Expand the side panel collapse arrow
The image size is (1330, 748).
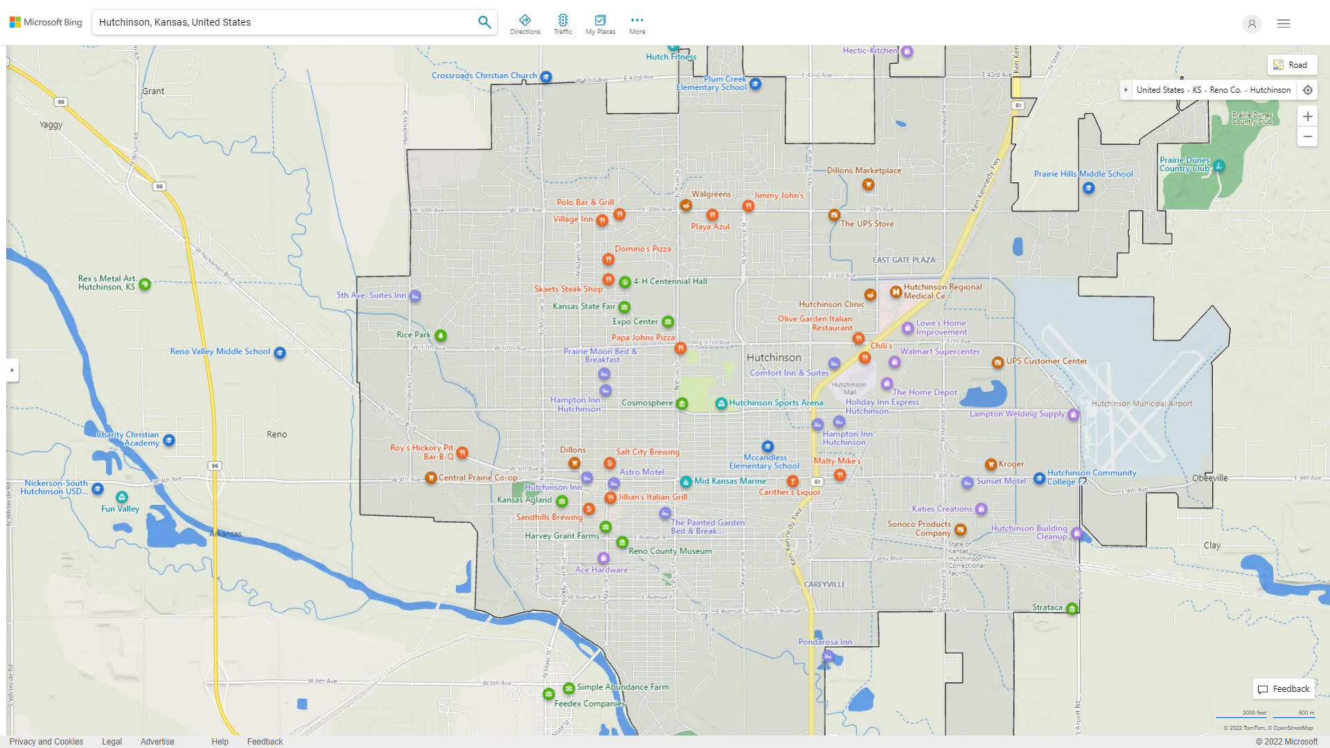pyautogui.click(x=11, y=370)
